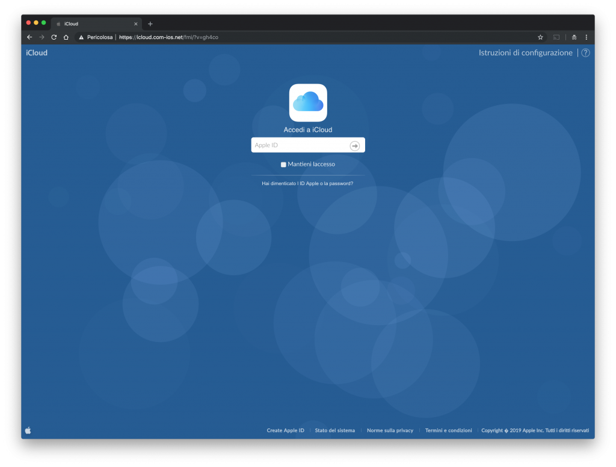Open Termini e condizioni link

pos(448,430)
